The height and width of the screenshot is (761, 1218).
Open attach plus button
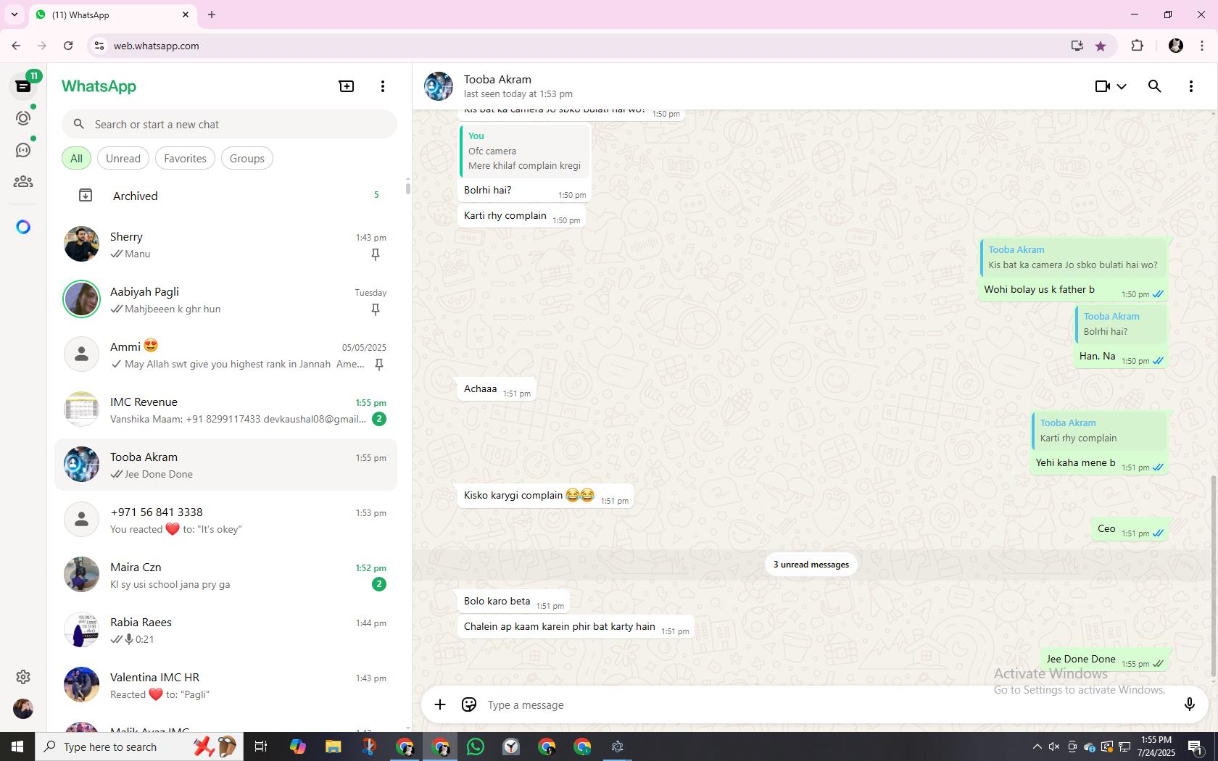440,704
